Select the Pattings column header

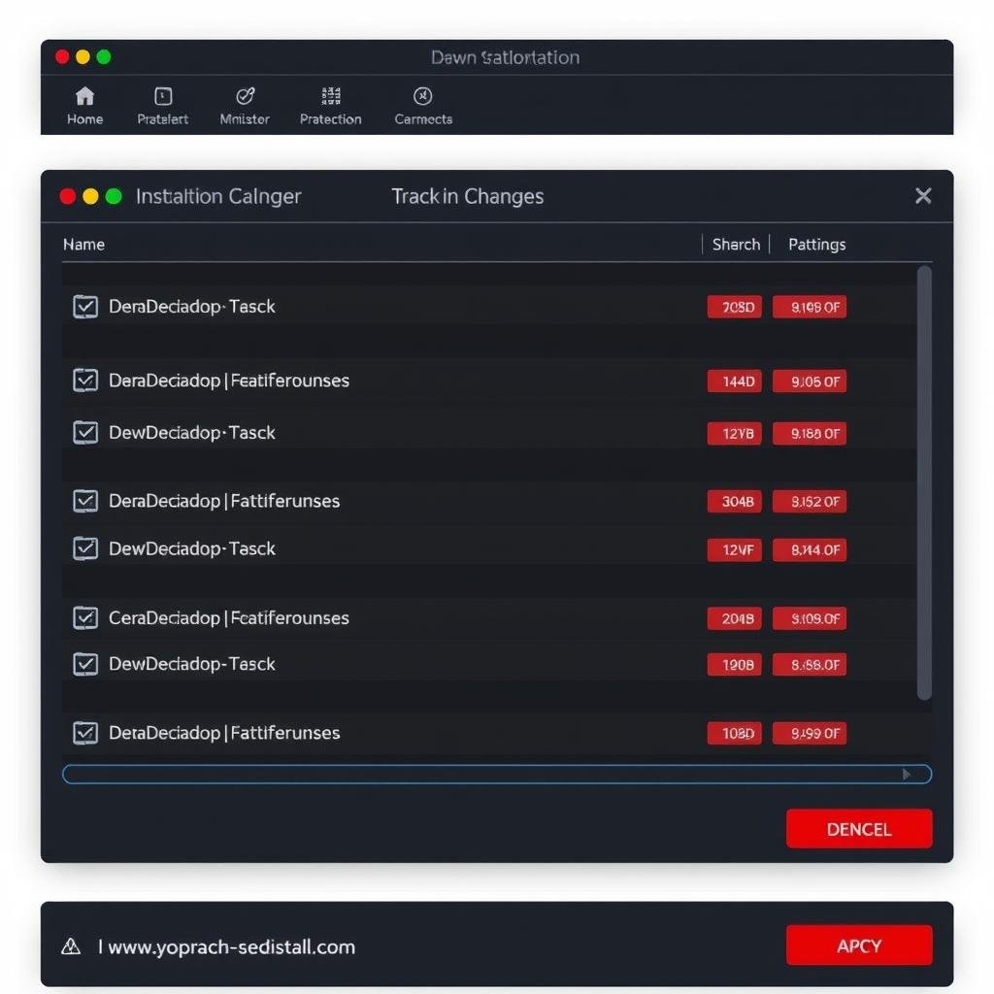pyautogui.click(x=816, y=245)
